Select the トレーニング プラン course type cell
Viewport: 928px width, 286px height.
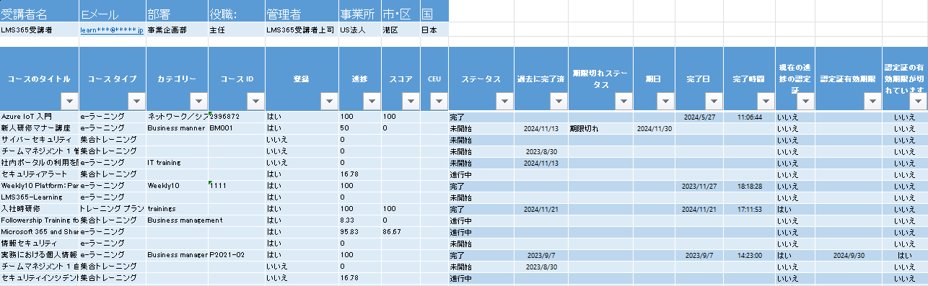(112, 208)
